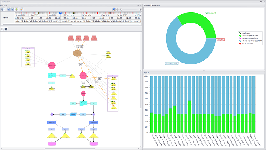Toggle the 1st-week Space of 3MP legend entry

pos(248,36)
